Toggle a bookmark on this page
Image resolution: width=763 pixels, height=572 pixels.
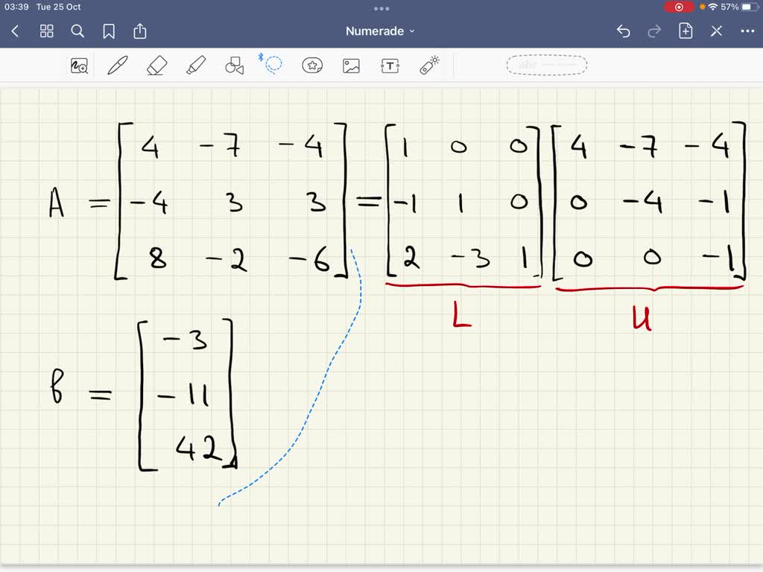pos(109,31)
